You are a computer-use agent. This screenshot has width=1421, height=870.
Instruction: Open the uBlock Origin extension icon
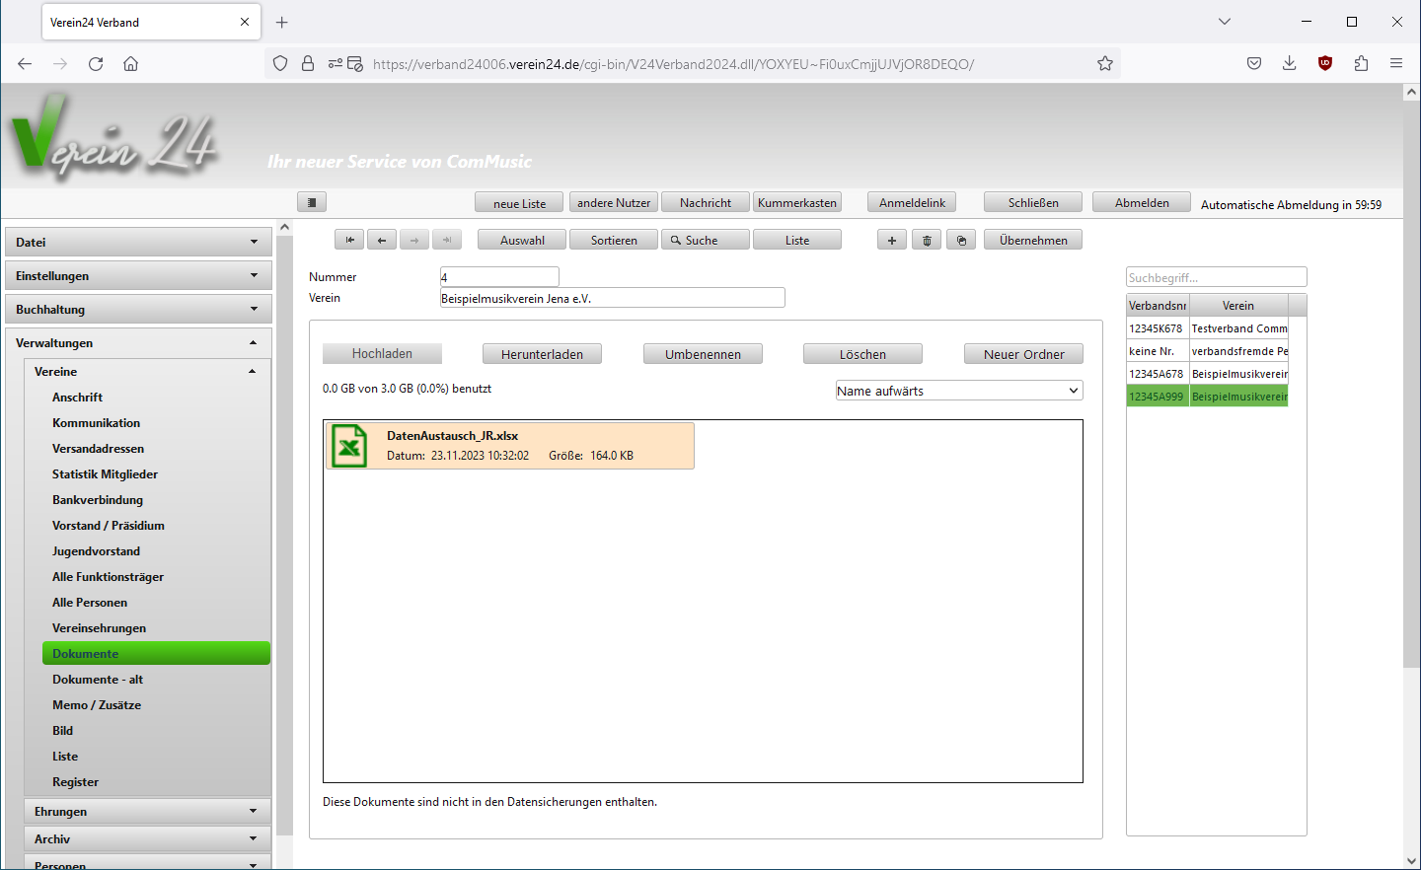[1325, 64]
